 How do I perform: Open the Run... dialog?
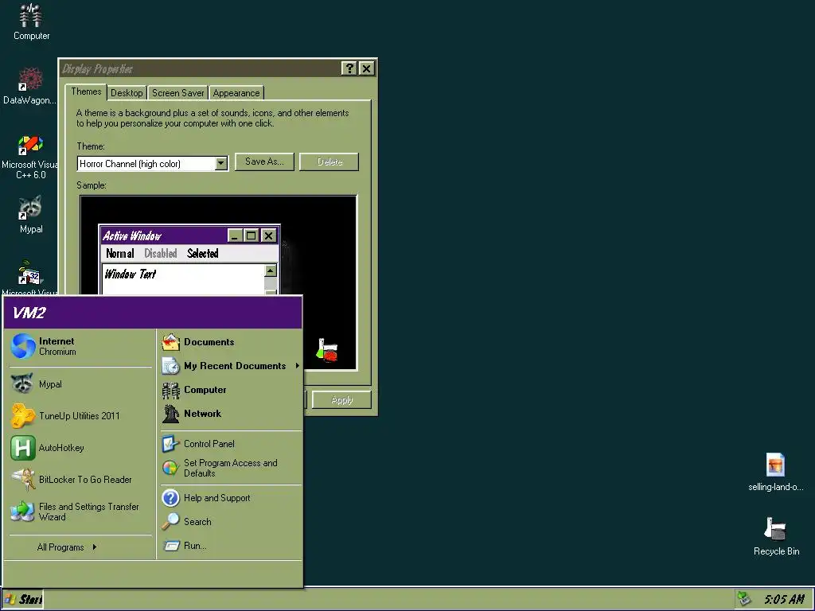[230, 546]
